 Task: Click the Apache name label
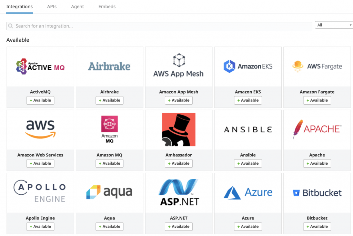tap(317, 155)
